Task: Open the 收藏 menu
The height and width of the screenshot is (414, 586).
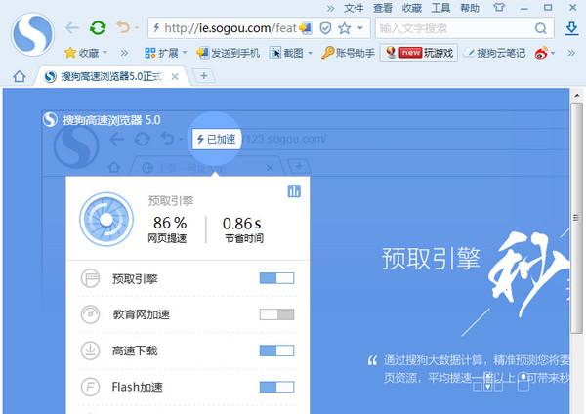Action: [x=412, y=8]
